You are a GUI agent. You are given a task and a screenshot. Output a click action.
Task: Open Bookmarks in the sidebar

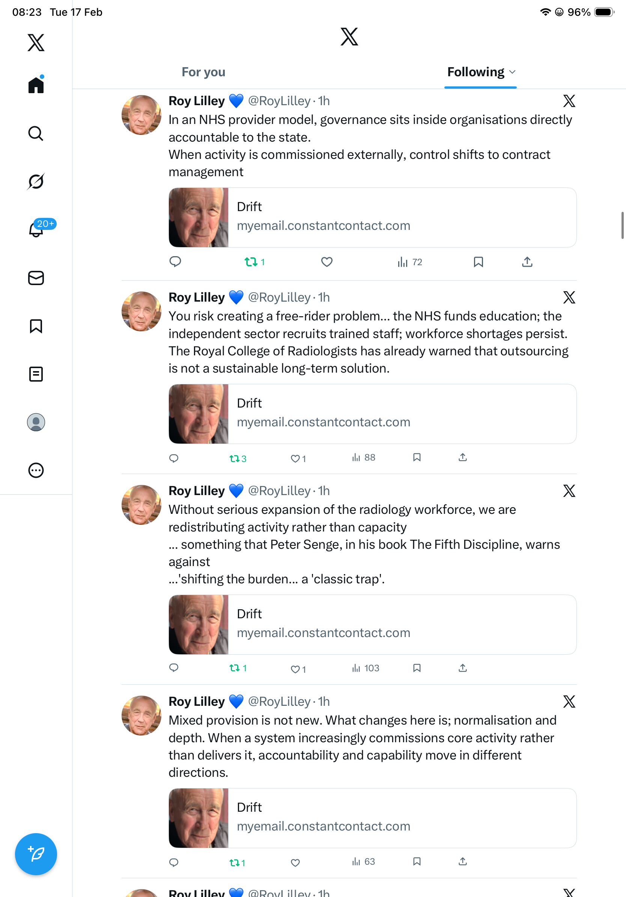click(x=36, y=326)
